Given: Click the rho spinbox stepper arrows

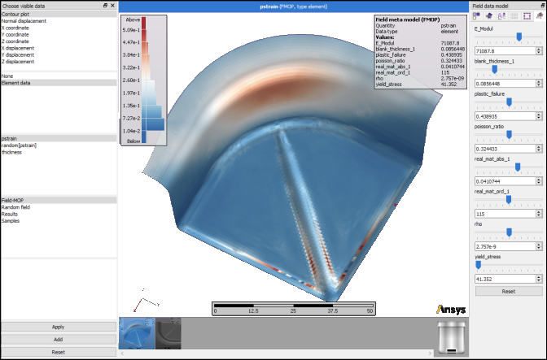Looking at the screenshot, I should [x=539, y=246].
